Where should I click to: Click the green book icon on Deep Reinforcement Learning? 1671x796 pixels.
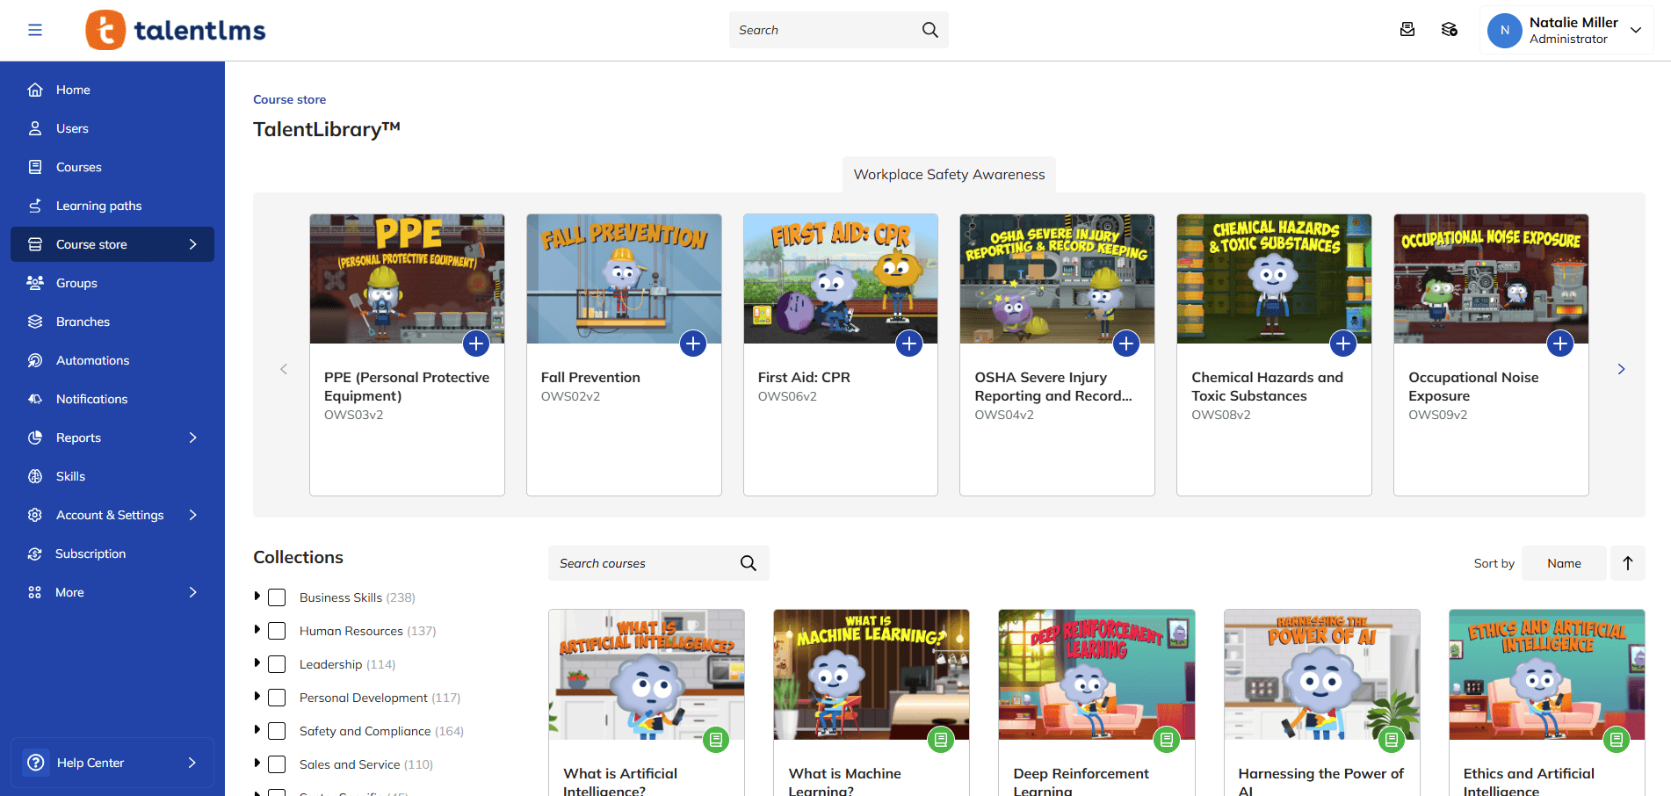(x=1167, y=740)
